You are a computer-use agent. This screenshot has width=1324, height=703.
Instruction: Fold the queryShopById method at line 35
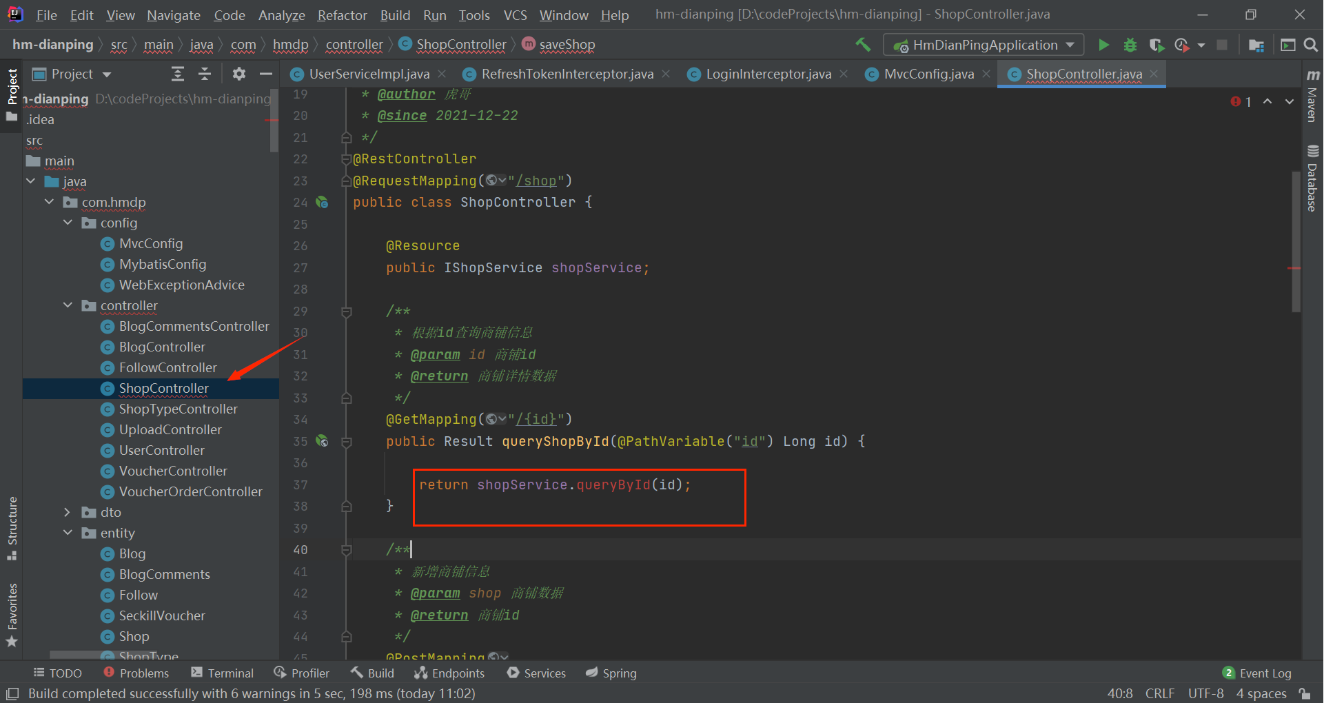pos(347,442)
